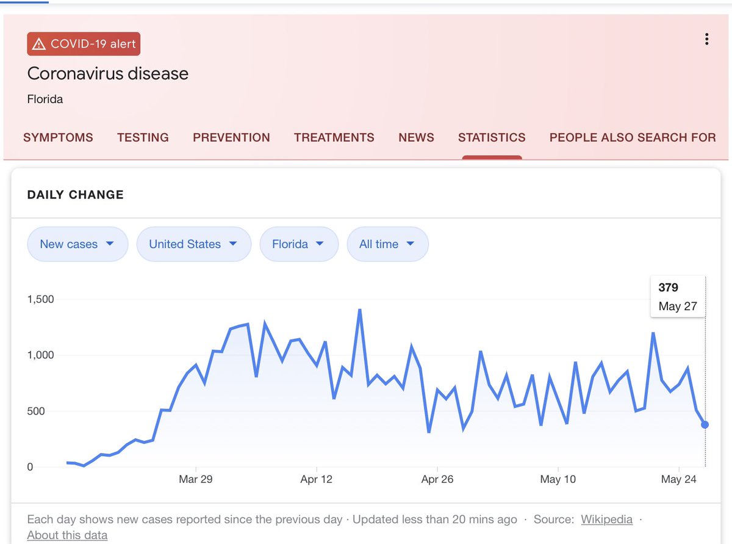732x544 pixels.
Task: Click the 1,000 y-axis value
Action: (x=41, y=355)
